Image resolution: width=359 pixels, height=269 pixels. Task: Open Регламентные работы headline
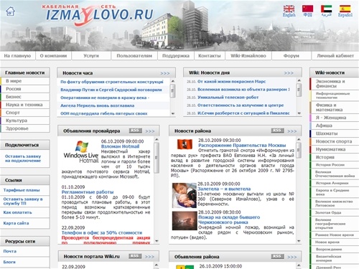click(x=88, y=192)
